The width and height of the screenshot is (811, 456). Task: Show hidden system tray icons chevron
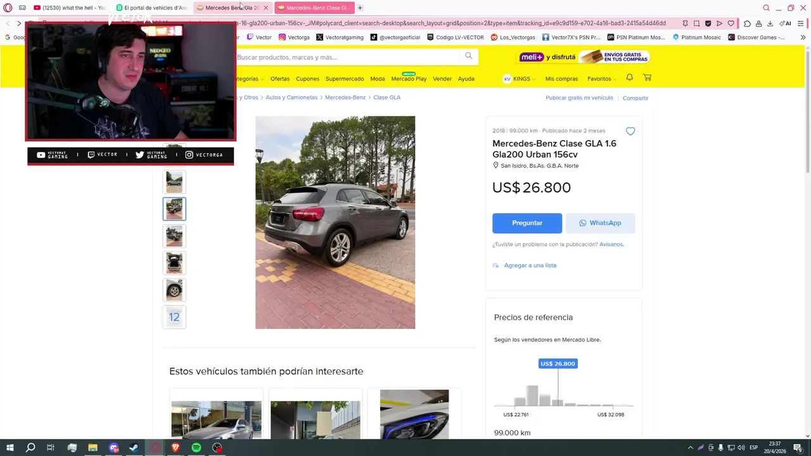pyautogui.click(x=690, y=448)
